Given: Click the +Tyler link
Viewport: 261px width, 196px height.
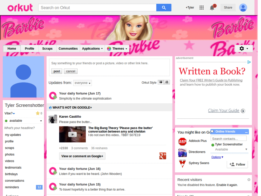Looking at the screenshot, I should coord(190,7).
